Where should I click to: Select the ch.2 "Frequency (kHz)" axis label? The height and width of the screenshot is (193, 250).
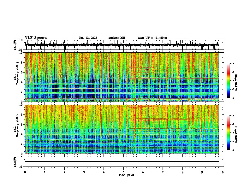(x=17, y=126)
